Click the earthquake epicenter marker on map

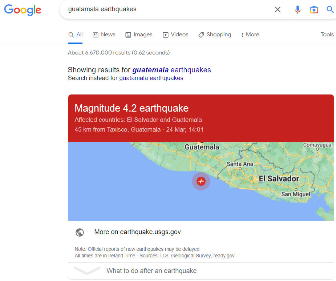click(201, 181)
